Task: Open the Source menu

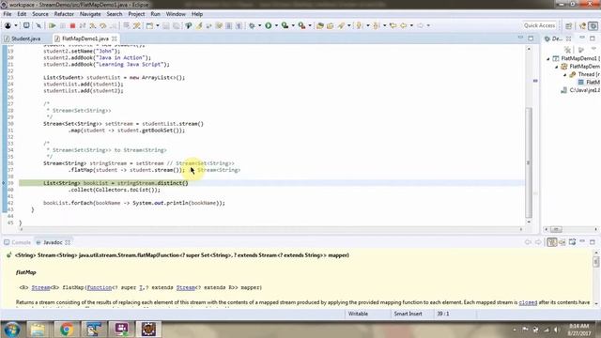Action: click(40, 14)
